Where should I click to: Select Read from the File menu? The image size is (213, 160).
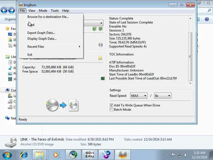51,25
